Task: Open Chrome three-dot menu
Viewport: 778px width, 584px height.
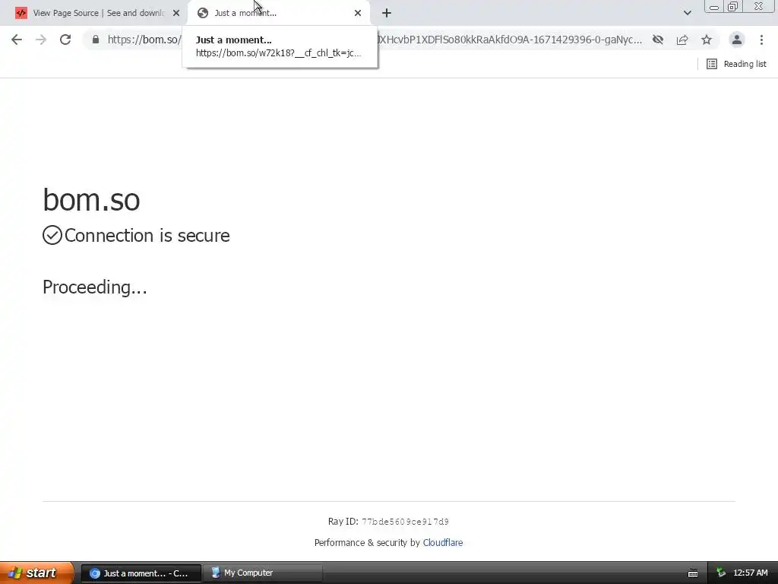Action: click(x=761, y=40)
